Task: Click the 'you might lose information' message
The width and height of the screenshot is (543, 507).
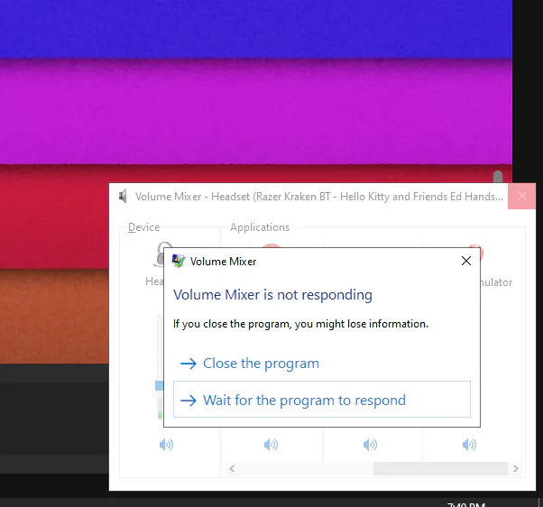Action: (x=300, y=324)
